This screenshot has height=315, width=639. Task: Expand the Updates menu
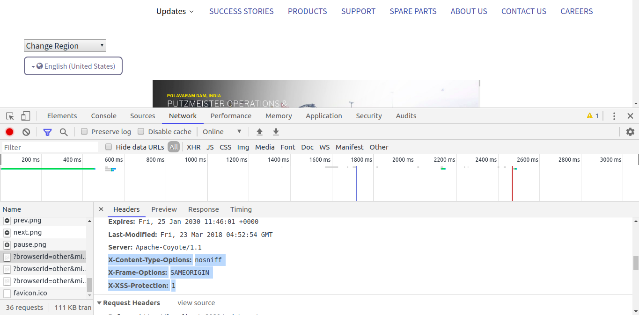point(175,11)
